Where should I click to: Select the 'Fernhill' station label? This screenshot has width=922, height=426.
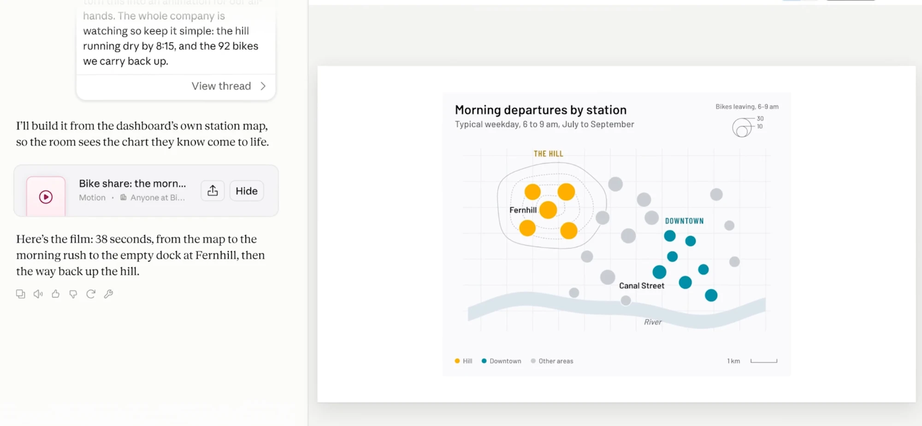click(523, 210)
